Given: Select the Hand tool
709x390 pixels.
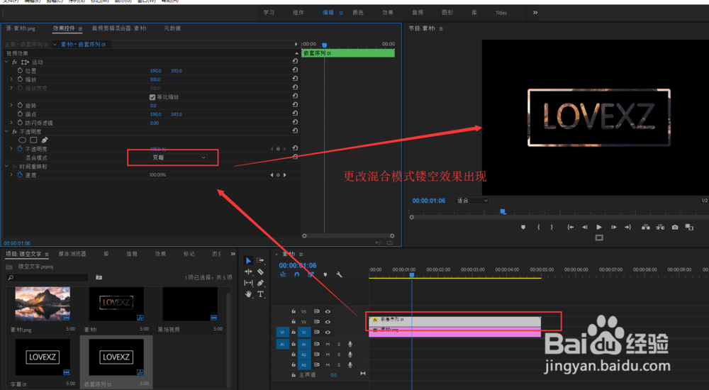Looking at the screenshot, I should click(x=248, y=294).
